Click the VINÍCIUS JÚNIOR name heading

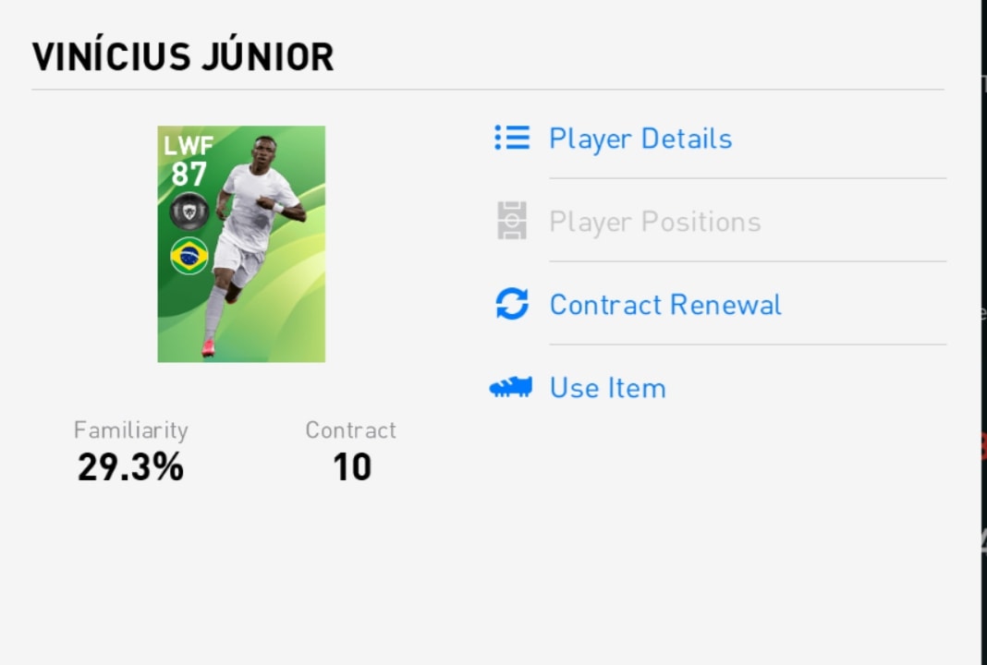coord(183,56)
